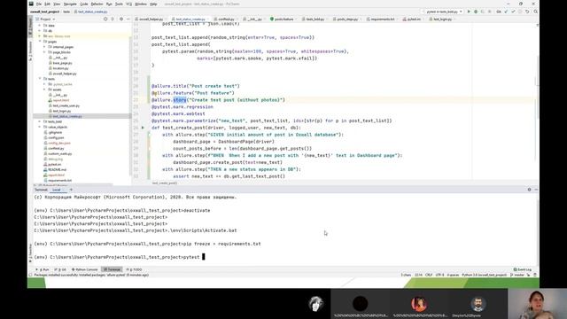Open the Help menu
This screenshot has height=319, width=567.
tap(153, 4)
